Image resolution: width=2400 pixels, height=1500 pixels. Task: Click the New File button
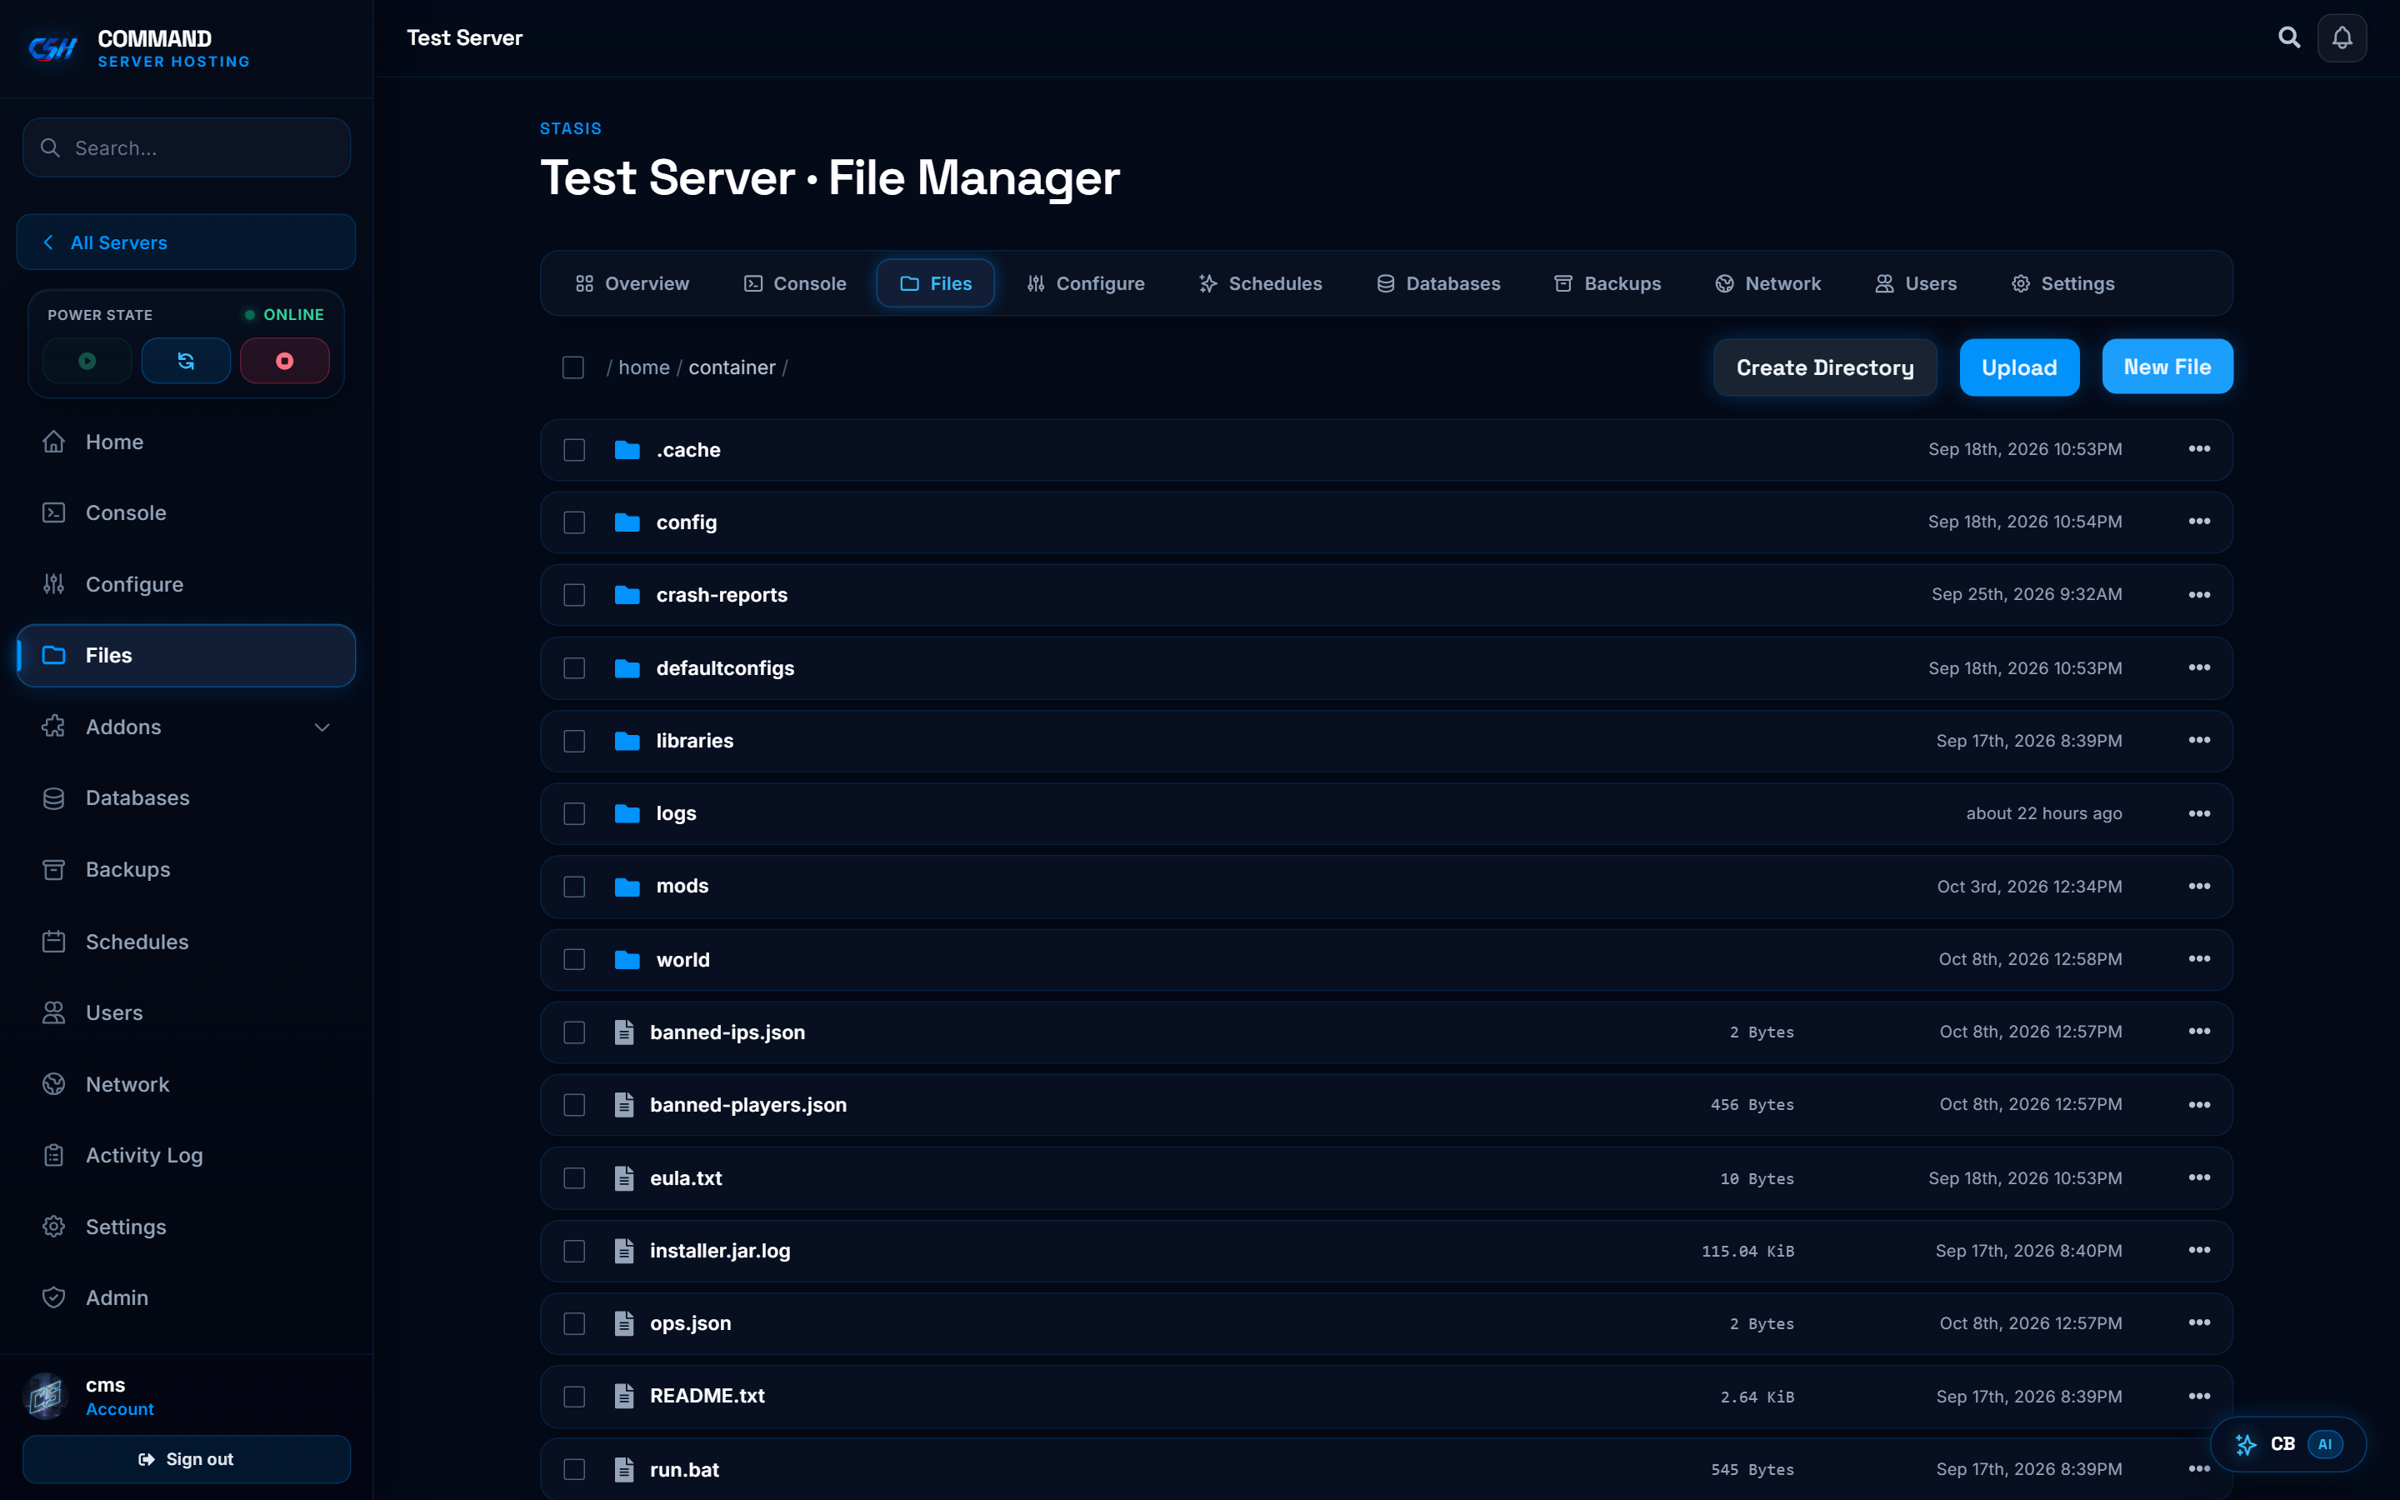tap(2167, 367)
